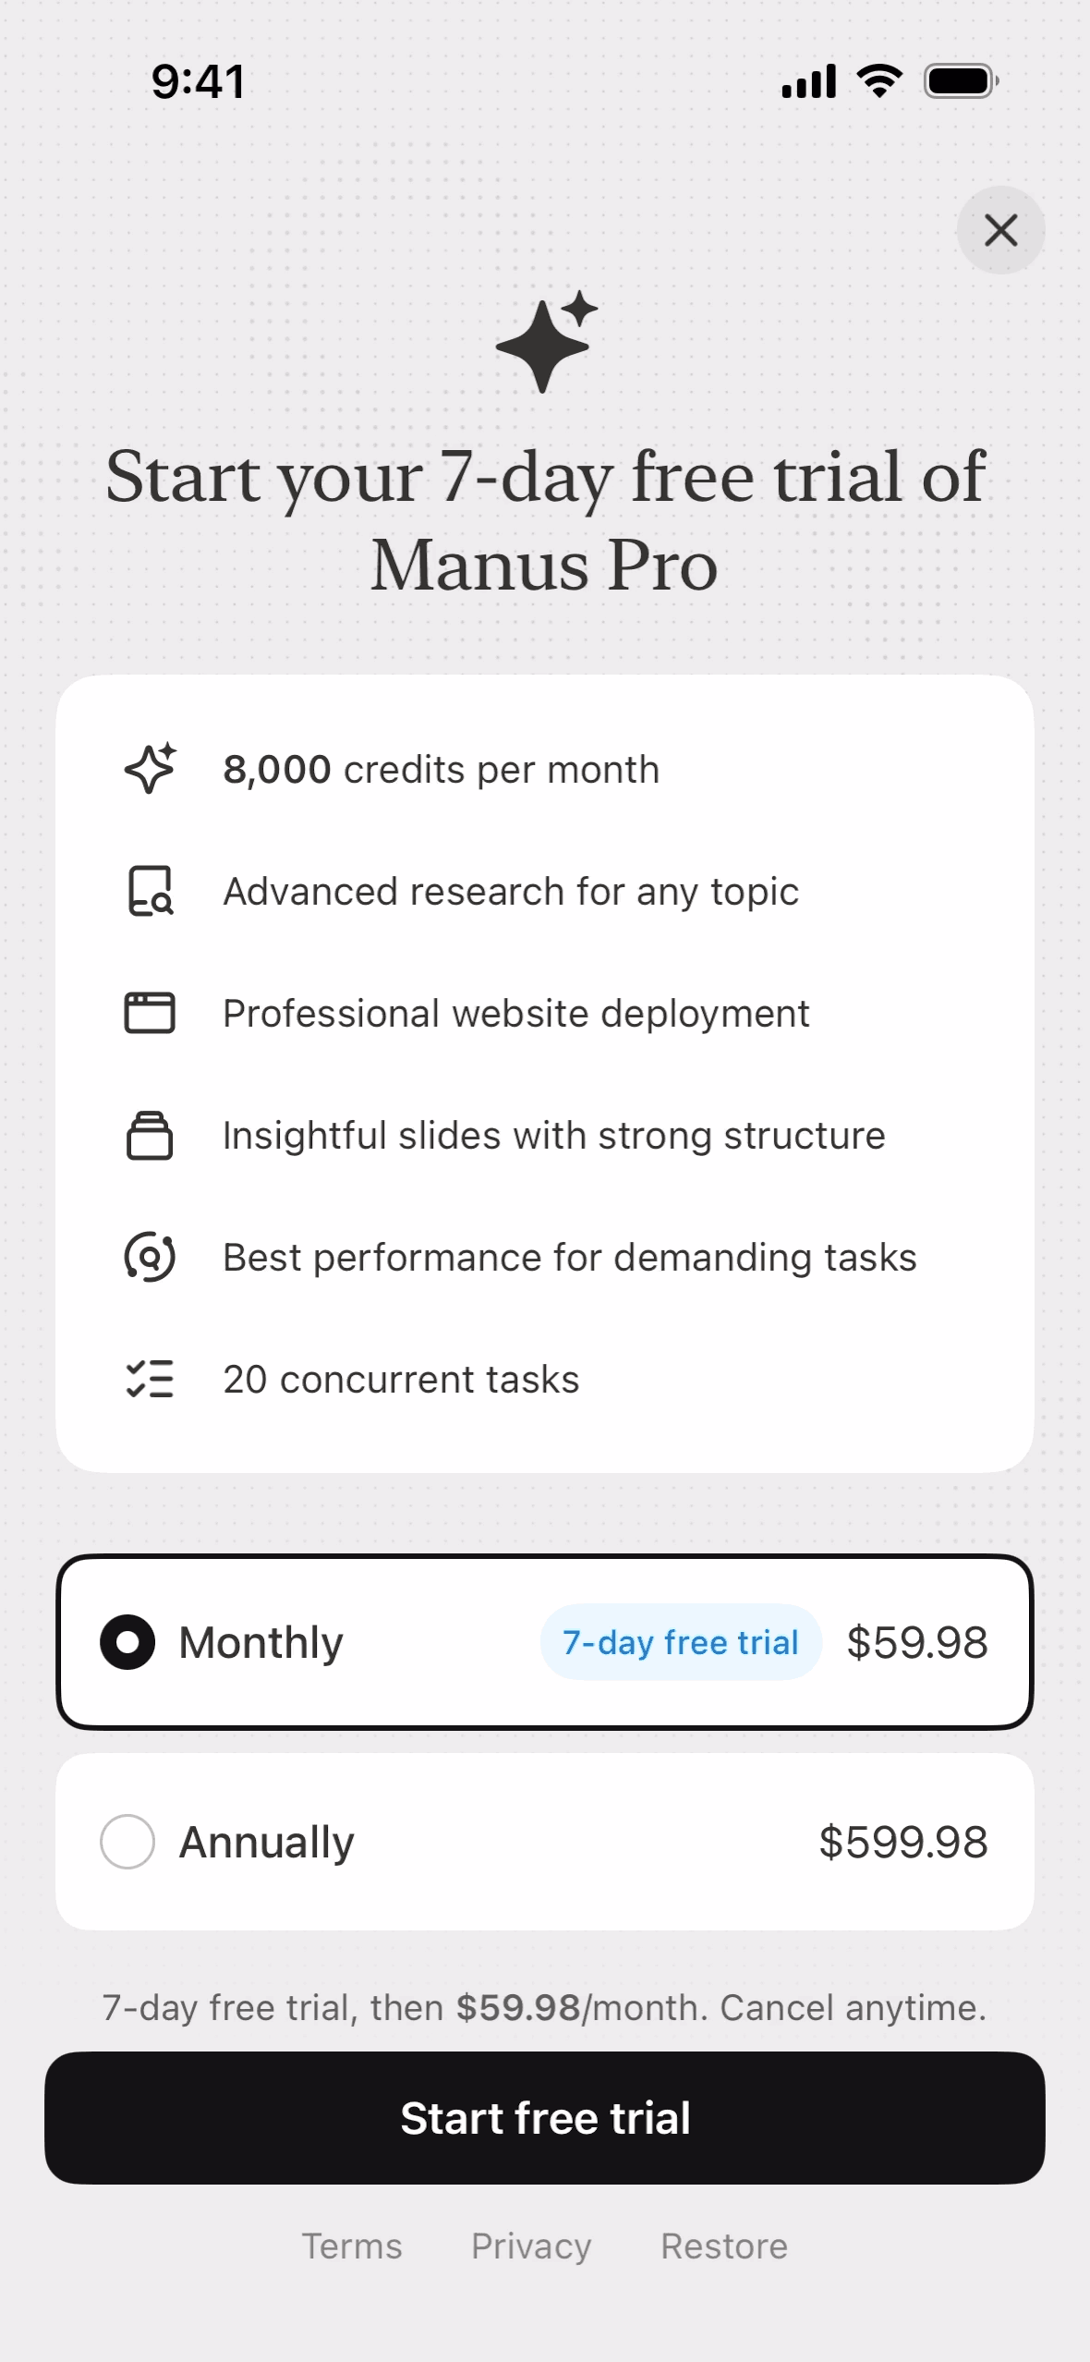Image resolution: width=1090 pixels, height=2362 pixels.
Task: Open the Terms link
Action: tap(352, 2246)
